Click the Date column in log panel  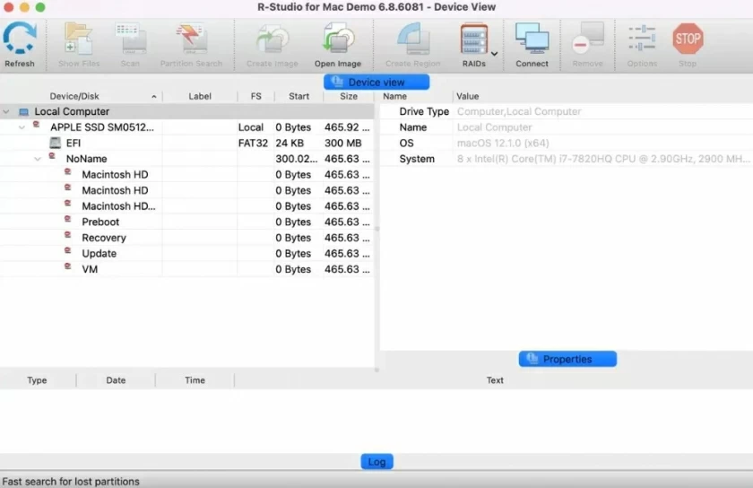116,380
